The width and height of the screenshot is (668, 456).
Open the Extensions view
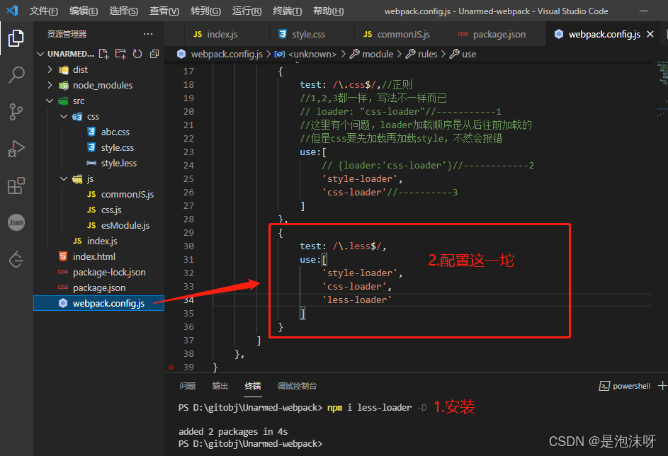click(x=16, y=186)
